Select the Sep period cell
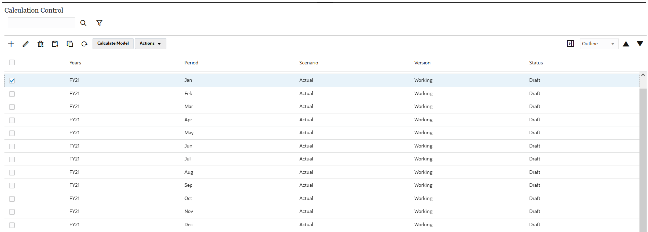 point(189,185)
